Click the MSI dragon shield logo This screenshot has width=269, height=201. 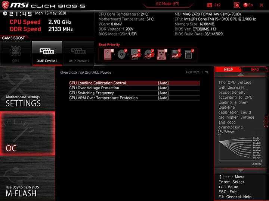tap(5, 5)
